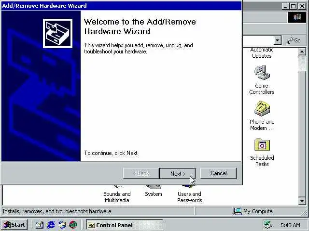Open the Start menu

tap(14, 225)
